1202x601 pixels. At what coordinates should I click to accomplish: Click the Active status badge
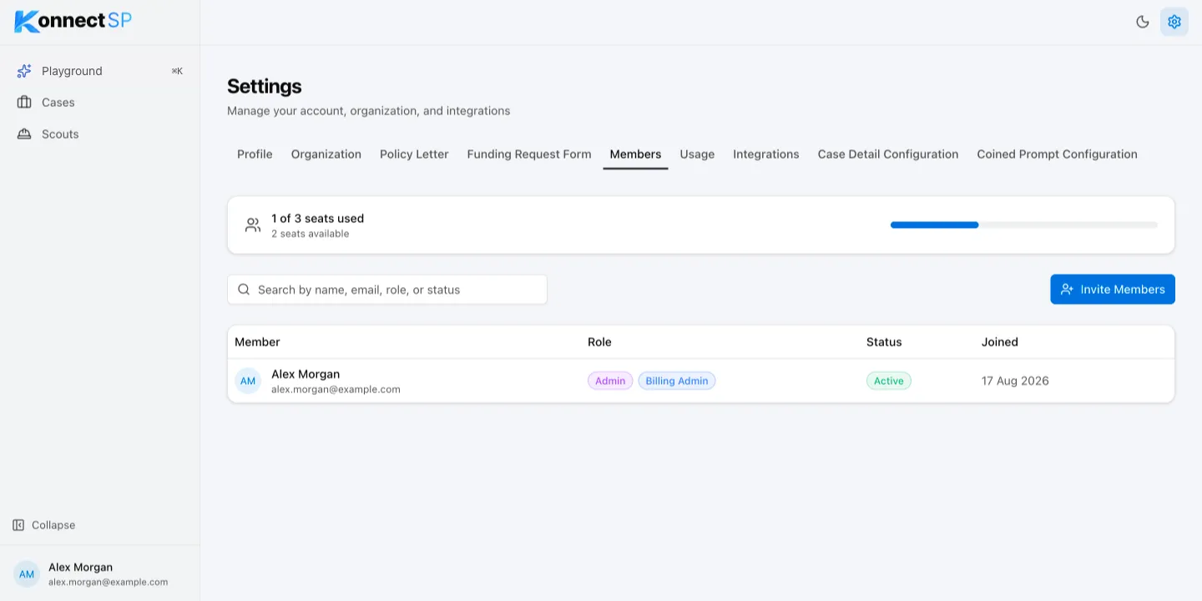point(889,381)
